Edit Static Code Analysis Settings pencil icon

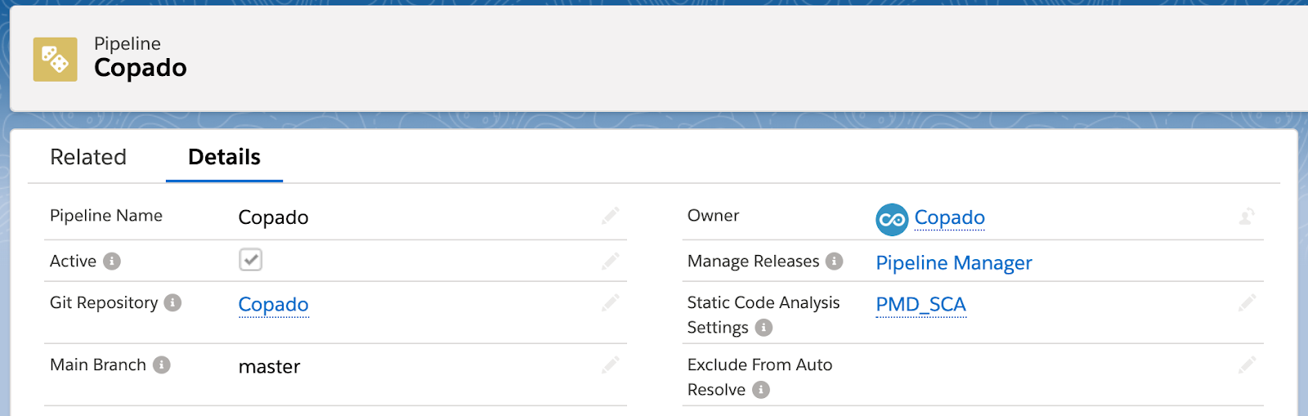1247,303
